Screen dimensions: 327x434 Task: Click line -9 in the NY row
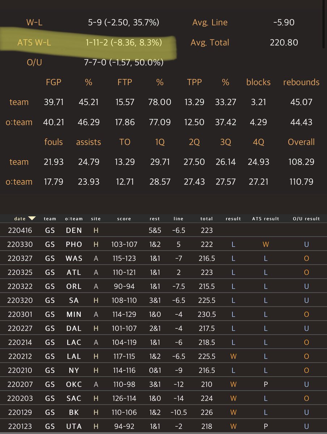pos(178,371)
